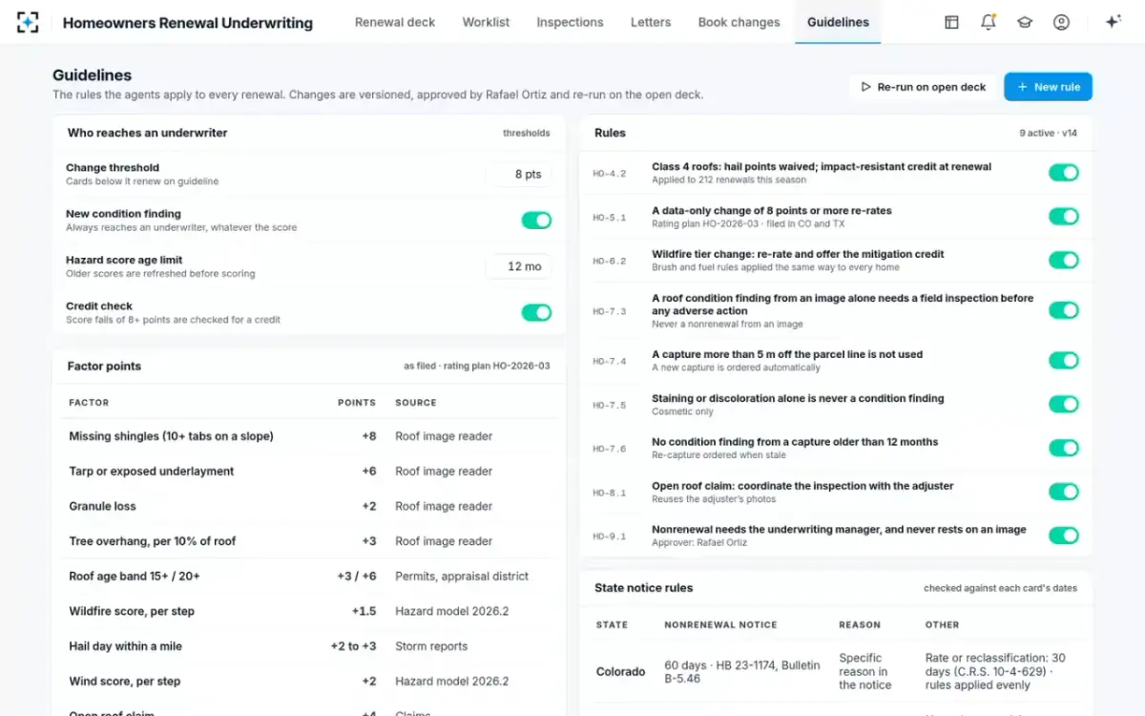Toggle rule HO-7.3 roof condition finding

click(x=1064, y=310)
